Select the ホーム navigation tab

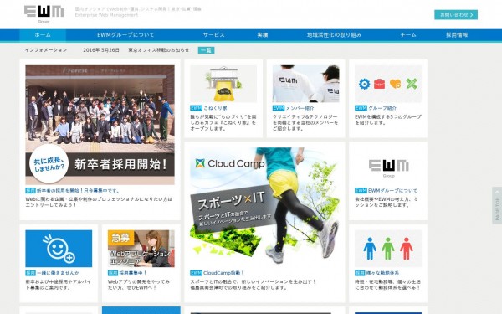coord(43,35)
